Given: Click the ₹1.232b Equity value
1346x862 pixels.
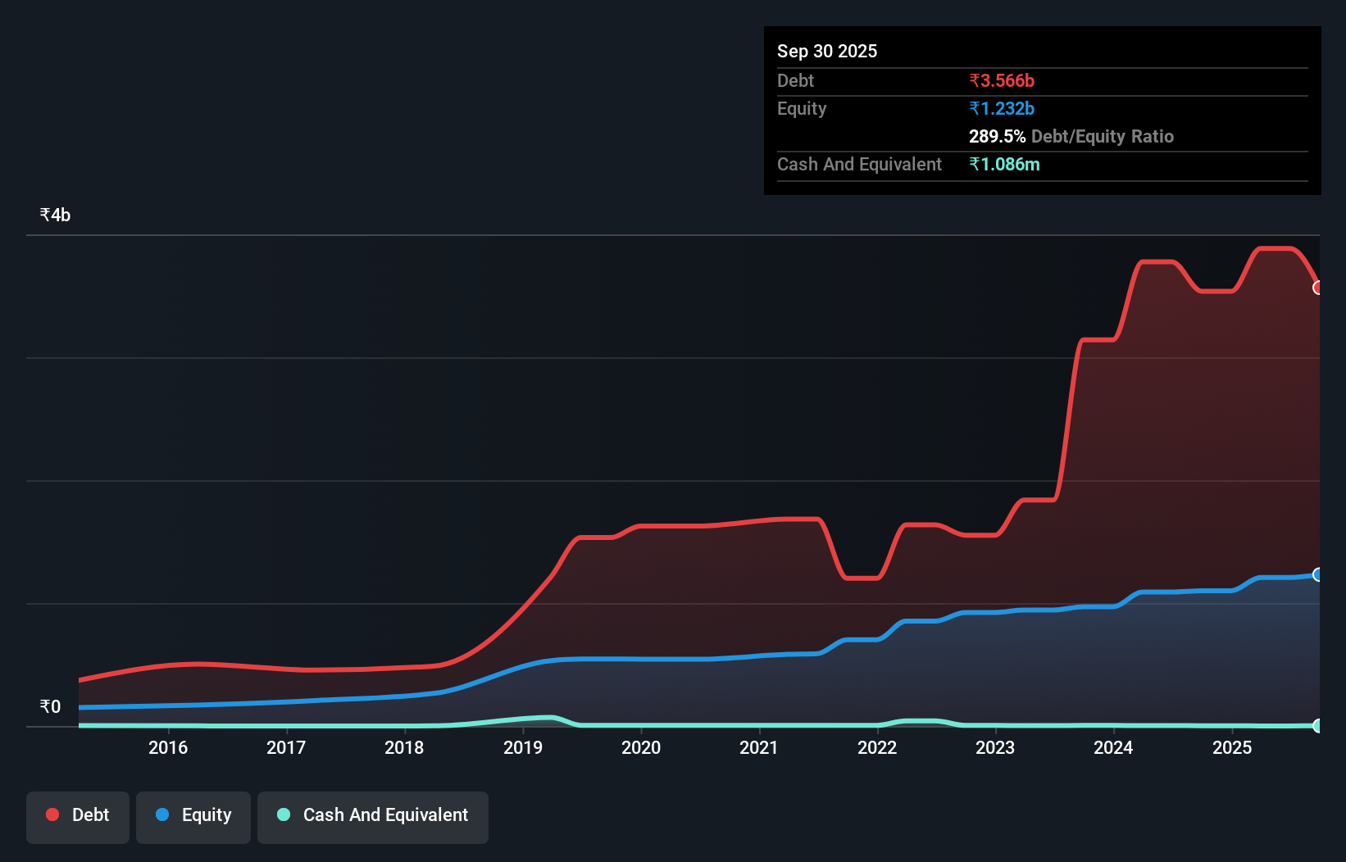Looking at the screenshot, I should [x=1002, y=108].
